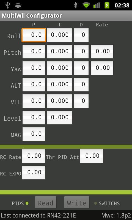Select the PIDS page indicator dot

tap(27, 203)
